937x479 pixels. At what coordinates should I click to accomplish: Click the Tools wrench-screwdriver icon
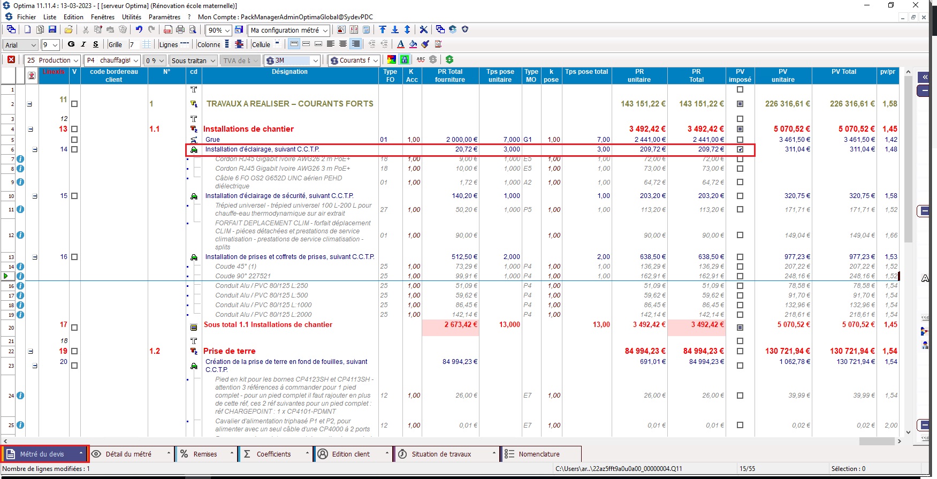click(x=423, y=30)
